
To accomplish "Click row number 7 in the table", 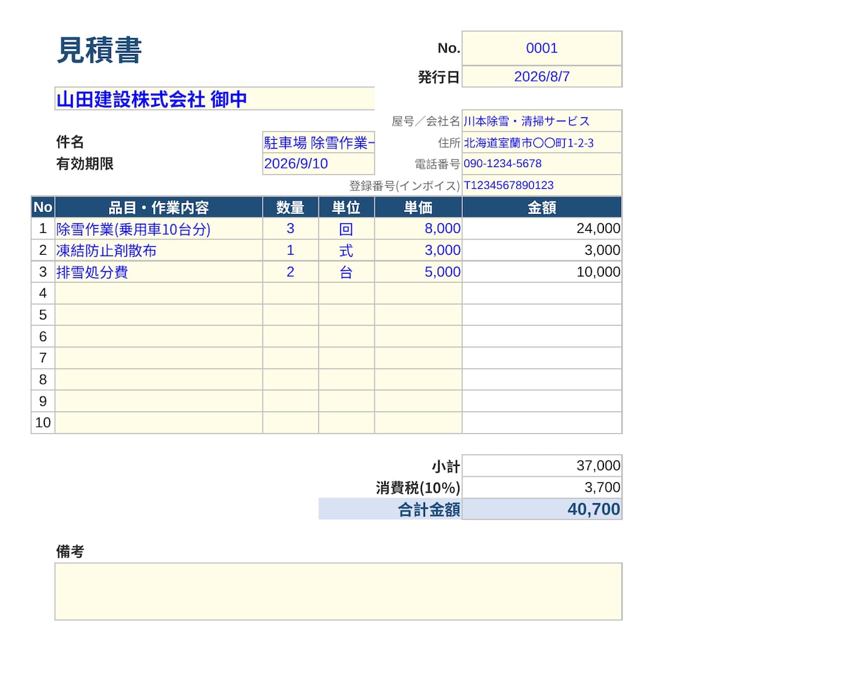I will coord(43,358).
